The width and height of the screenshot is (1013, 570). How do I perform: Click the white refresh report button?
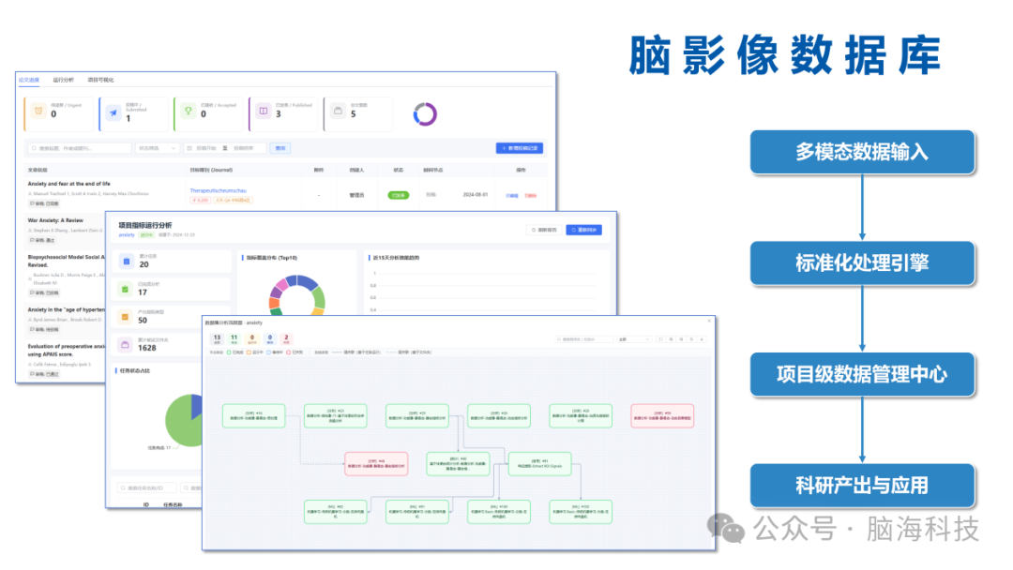pyautogui.click(x=545, y=230)
